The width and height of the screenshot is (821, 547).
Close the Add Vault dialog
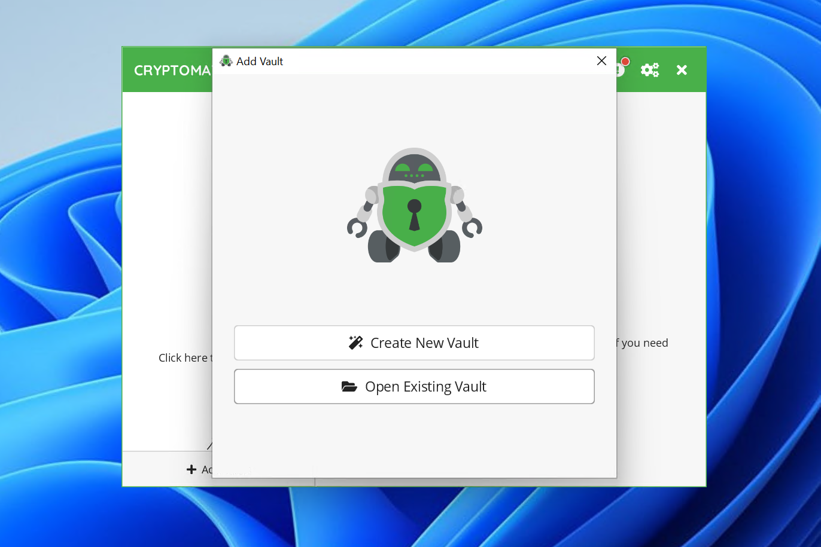click(x=601, y=60)
